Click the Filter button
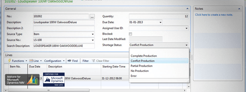This screenshot has height=92, width=246. [86, 61]
